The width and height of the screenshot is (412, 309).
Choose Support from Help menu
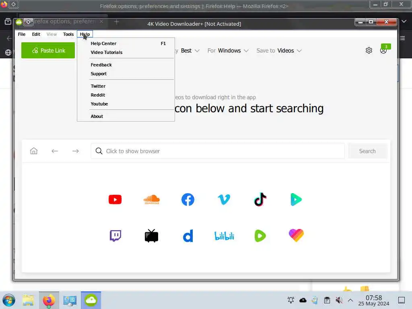pos(126,74)
